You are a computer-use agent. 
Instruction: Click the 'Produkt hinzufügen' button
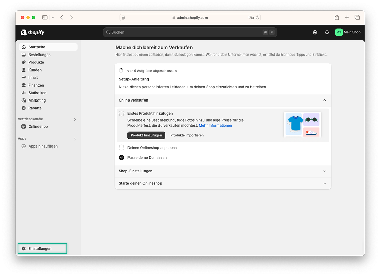coord(146,135)
